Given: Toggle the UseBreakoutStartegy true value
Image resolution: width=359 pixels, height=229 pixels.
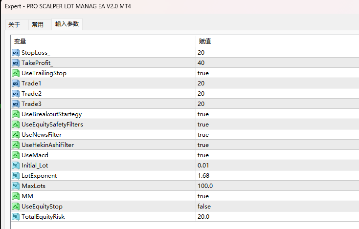Looking at the screenshot, I should click(x=277, y=114).
